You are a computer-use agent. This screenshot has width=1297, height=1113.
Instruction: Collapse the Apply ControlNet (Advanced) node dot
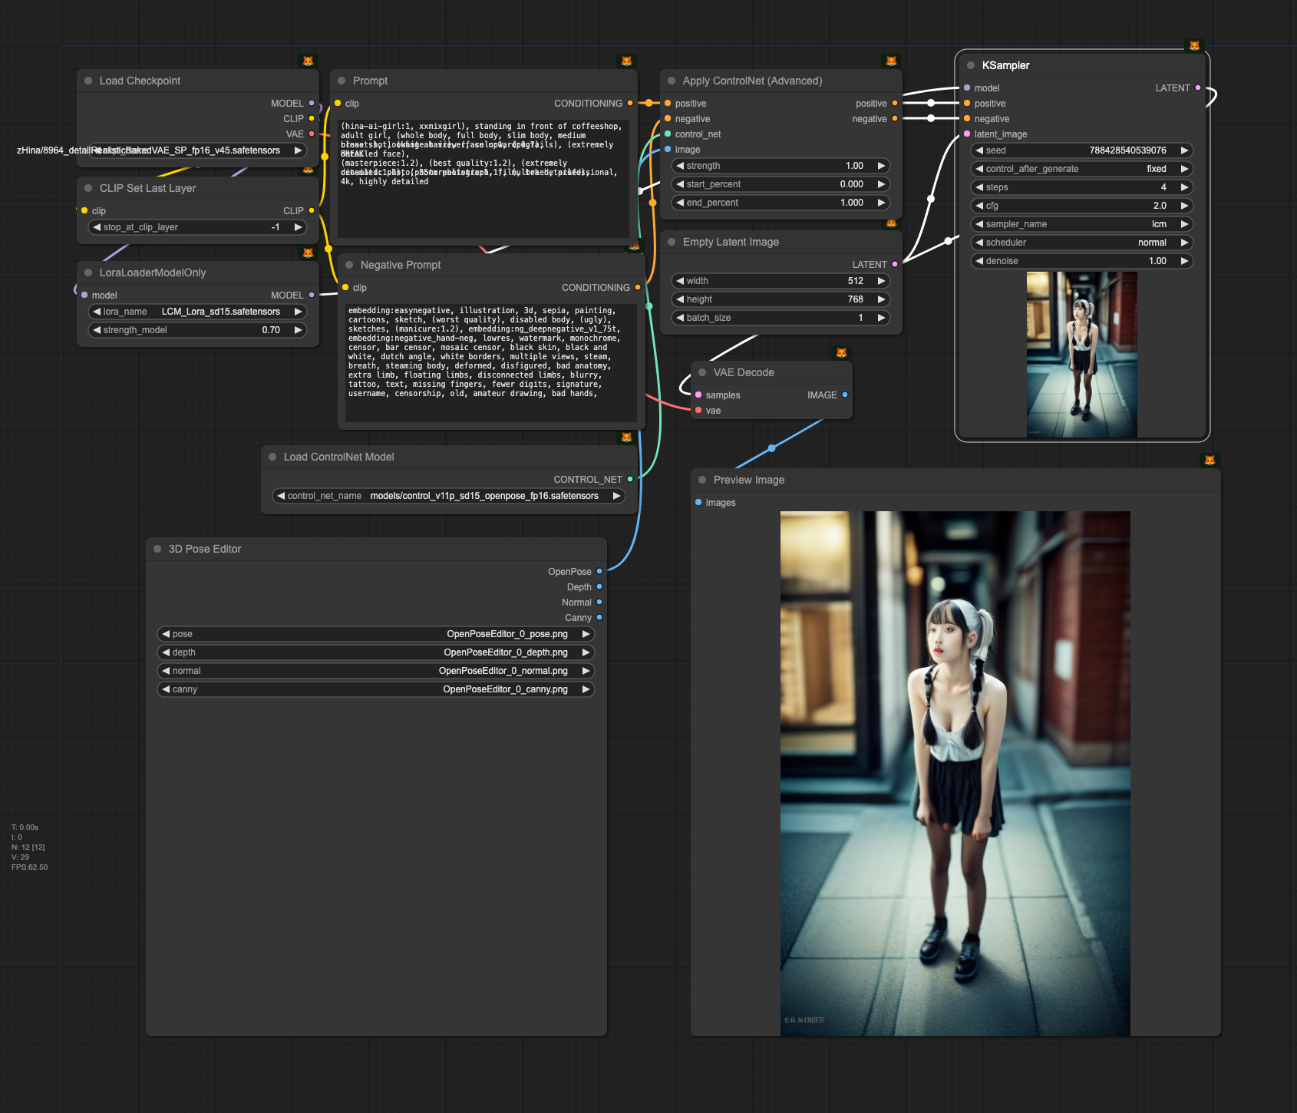click(x=672, y=81)
